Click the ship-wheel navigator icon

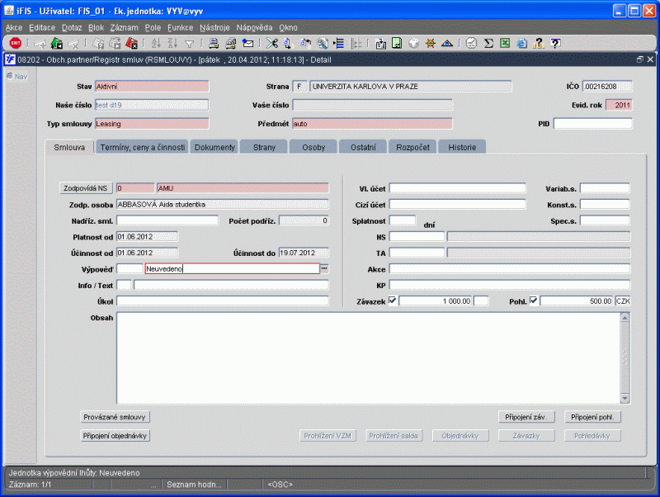(430, 43)
